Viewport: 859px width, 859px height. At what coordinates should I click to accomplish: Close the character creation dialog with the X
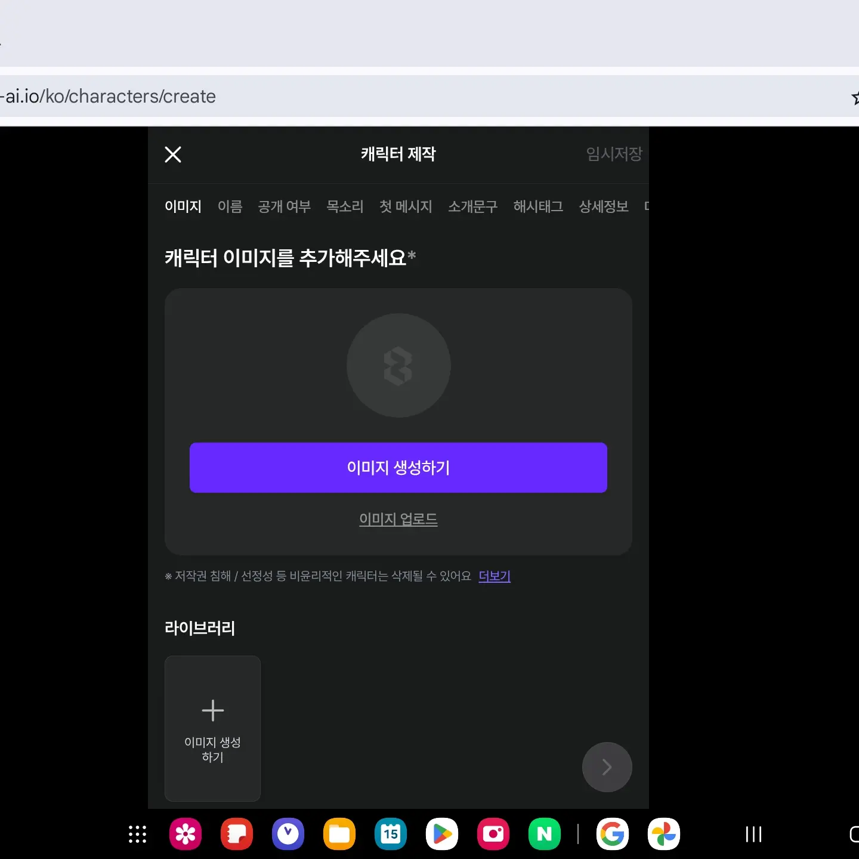pyautogui.click(x=173, y=155)
